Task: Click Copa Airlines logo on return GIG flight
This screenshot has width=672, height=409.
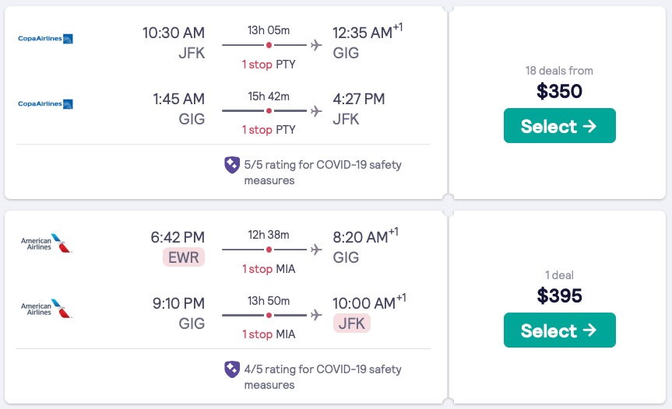Action: tap(45, 104)
